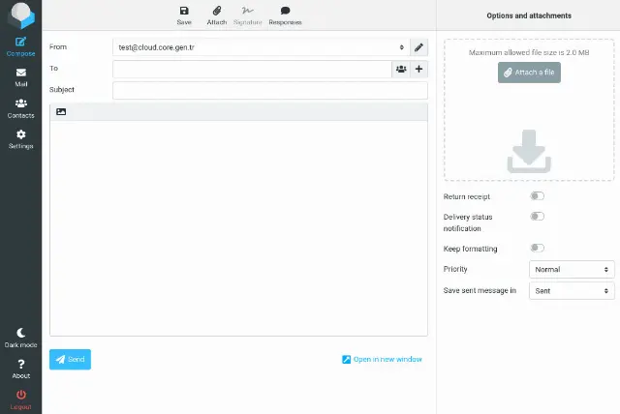This screenshot has height=414, width=620.
Task: Open From sender address dropdown
Action: point(261,47)
